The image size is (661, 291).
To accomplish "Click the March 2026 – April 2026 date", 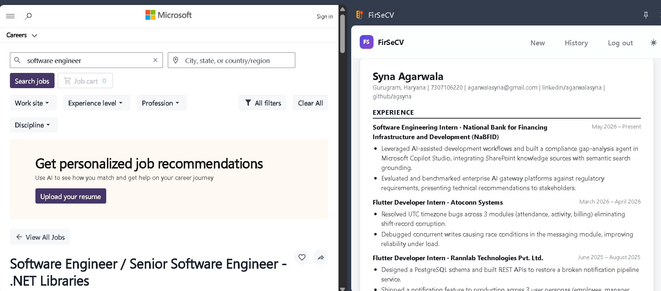I will pyautogui.click(x=610, y=201).
